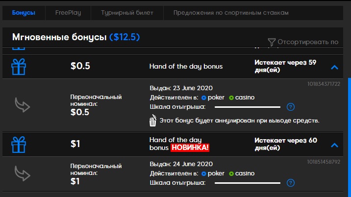Click the green casino dot in 23 June bonus
The width and height of the screenshot is (351, 197).
(231, 98)
